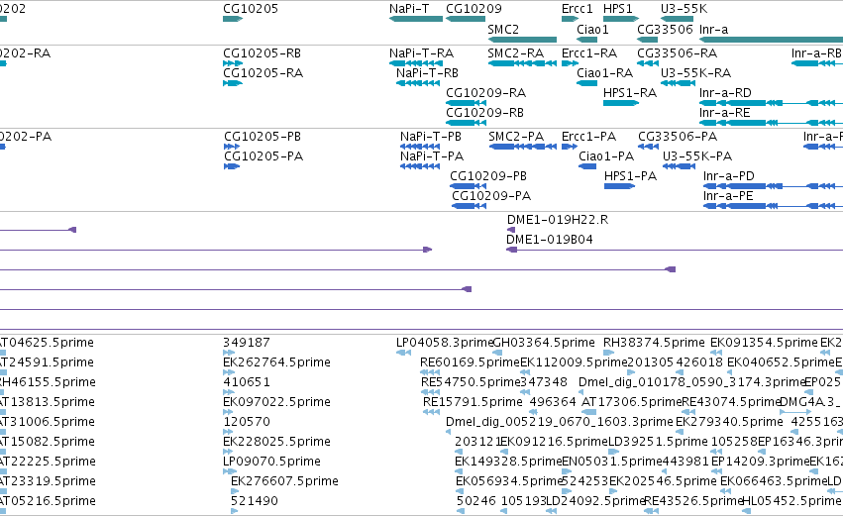The image size is (843, 516).
Task: Click EST label RH38374.5prime
Action: point(654,343)
